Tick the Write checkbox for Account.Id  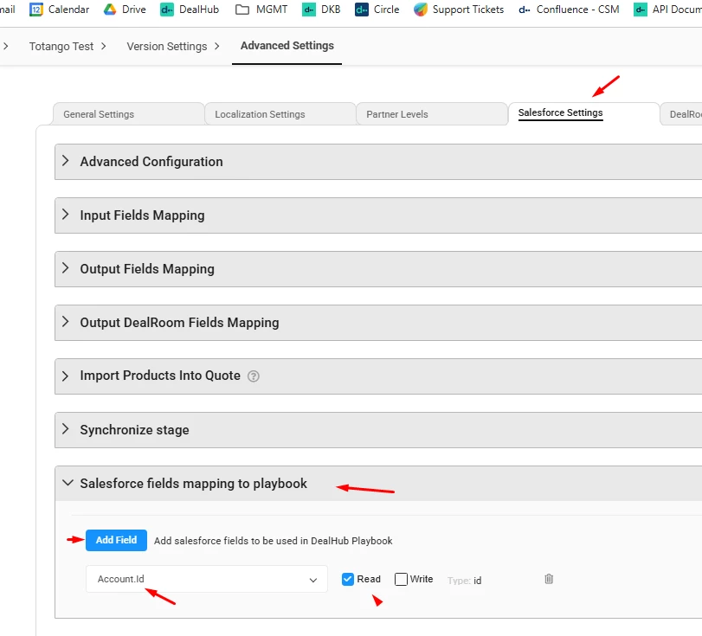(401, 579)
